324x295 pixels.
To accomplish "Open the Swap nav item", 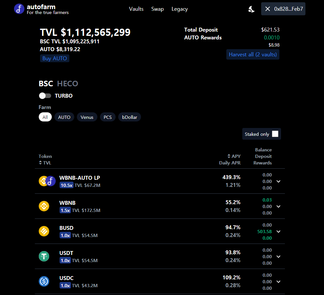I will pyautogui.click(x=158, y=9).
